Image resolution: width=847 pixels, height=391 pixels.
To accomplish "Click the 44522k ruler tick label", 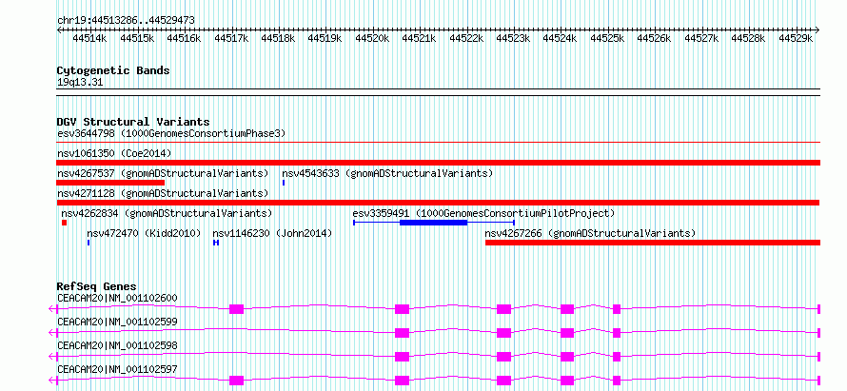I will click(466, 38).
